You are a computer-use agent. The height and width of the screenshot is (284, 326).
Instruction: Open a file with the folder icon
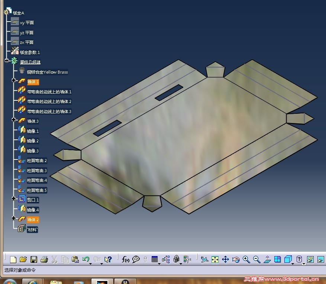[23, 259]
